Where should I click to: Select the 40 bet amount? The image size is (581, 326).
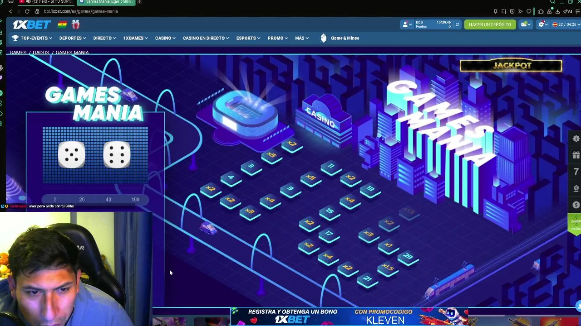108,199
